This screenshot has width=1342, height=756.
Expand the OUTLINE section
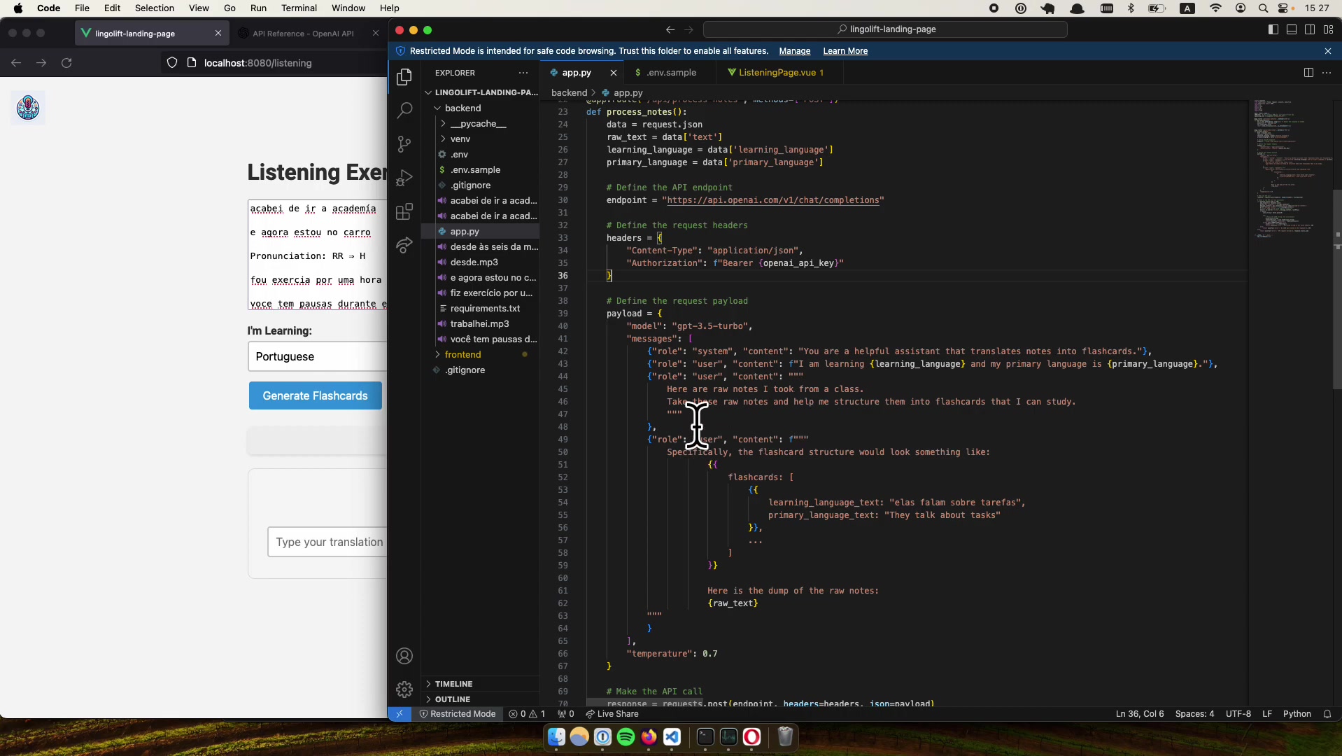[454, 698]
